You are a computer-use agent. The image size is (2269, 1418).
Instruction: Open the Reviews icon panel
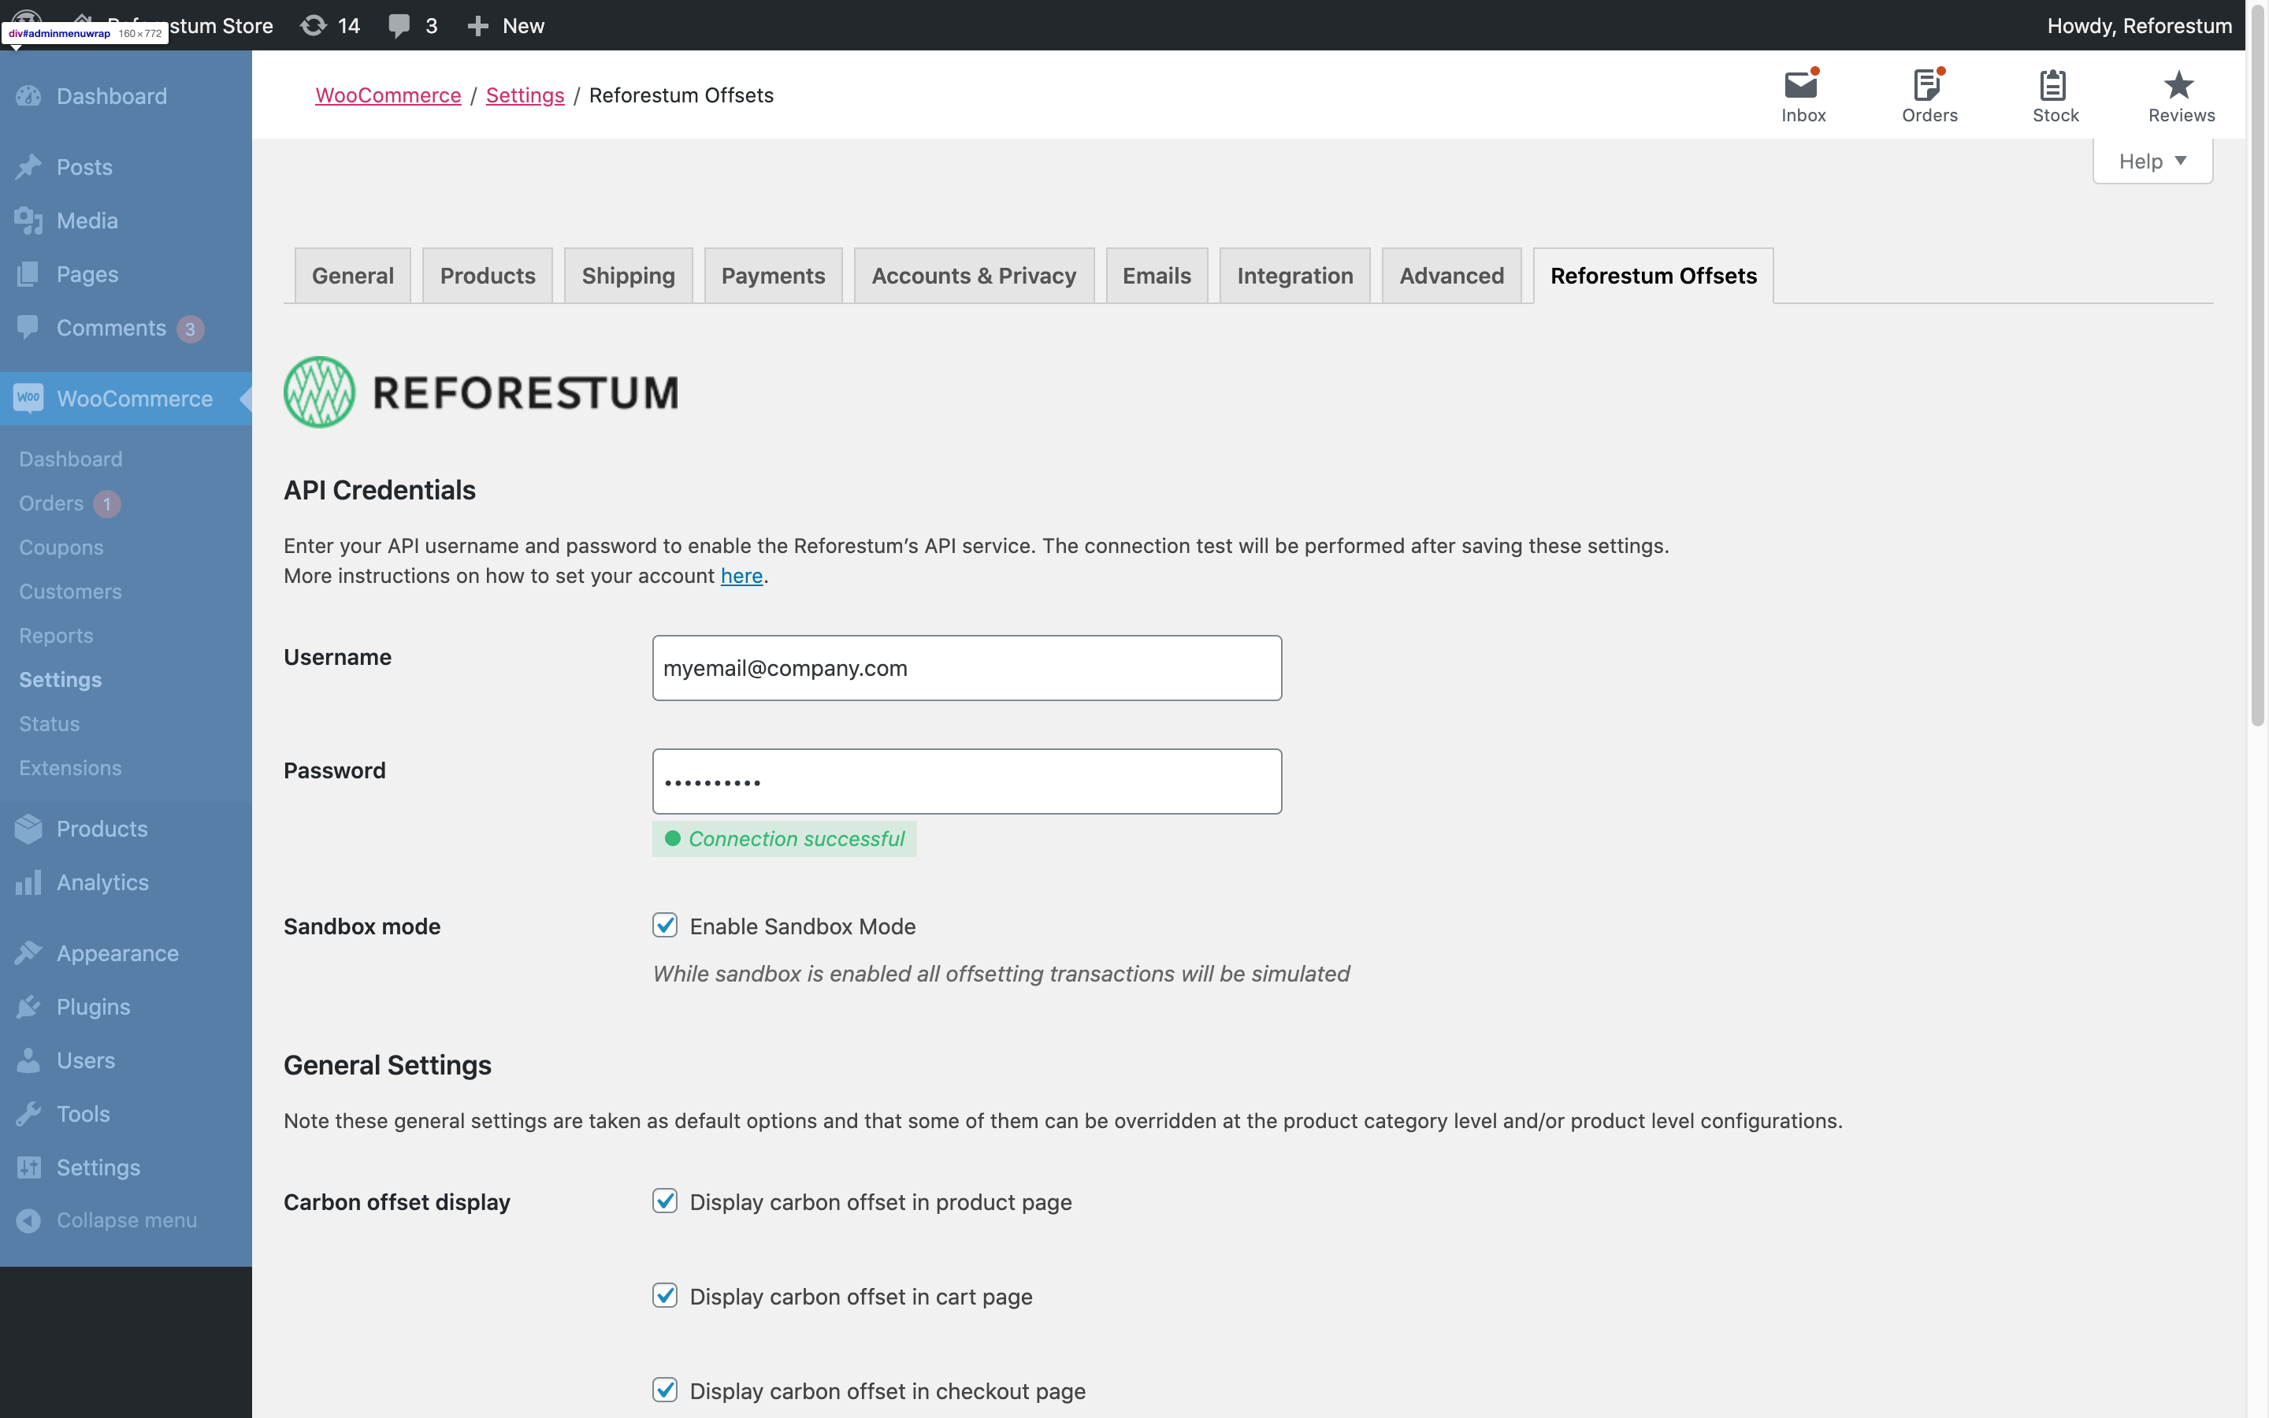[2179, 93]
